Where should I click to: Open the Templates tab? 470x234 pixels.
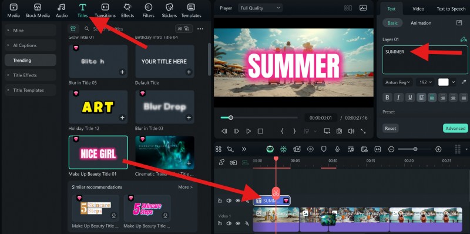[x=192, y=11]
